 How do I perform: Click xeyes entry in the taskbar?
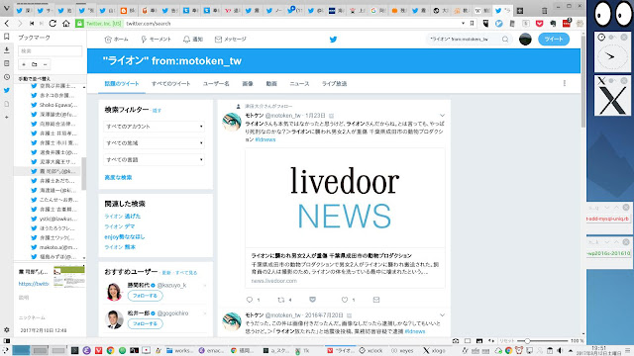(x=402, y=350)
